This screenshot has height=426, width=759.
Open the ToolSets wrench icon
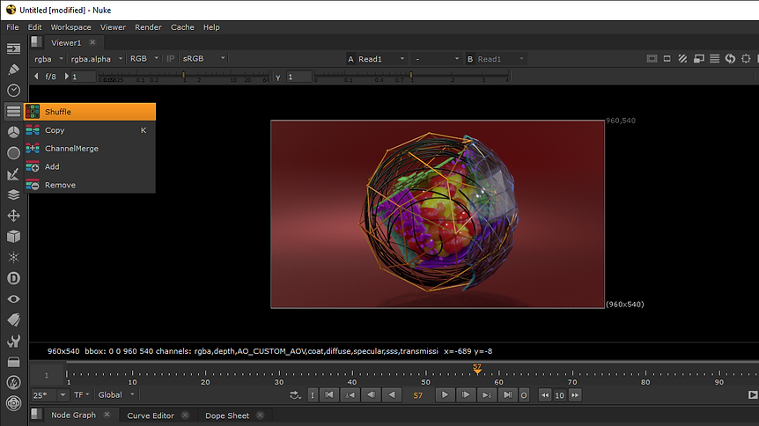click(x=13, y=341)
